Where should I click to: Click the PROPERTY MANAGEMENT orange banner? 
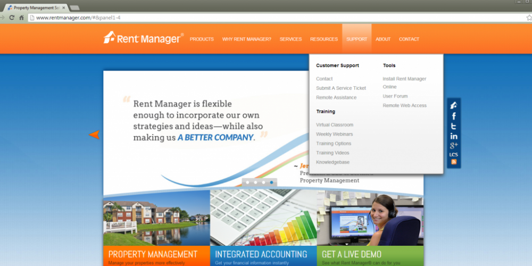coord(157,256)
